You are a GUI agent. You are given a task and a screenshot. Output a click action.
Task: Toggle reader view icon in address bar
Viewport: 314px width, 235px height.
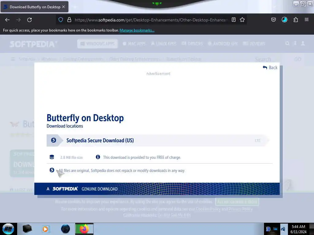click(x=233, y=20)
